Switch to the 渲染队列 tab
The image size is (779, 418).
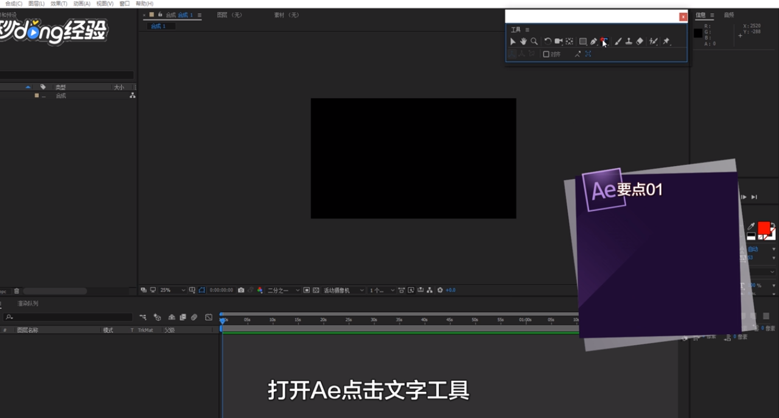click(x=27, y=303)
